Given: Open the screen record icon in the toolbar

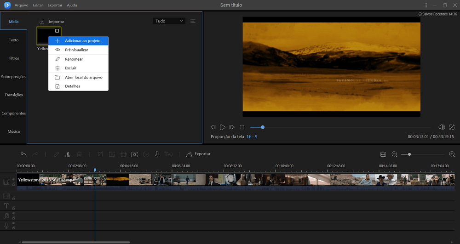Looking at the screenshot, I should [x=135, y=154].
